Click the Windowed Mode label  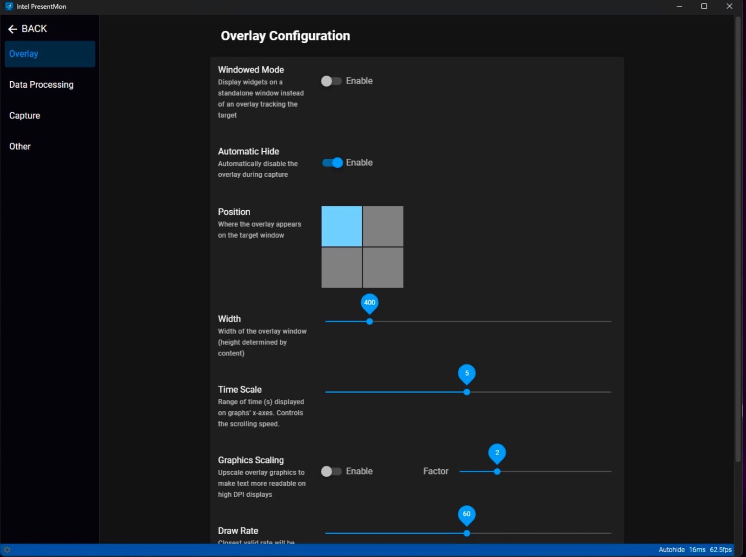[x=251, y=70]
